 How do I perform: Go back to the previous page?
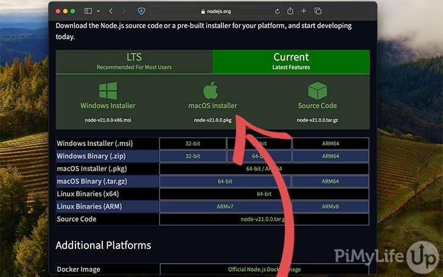coord(111,11)
